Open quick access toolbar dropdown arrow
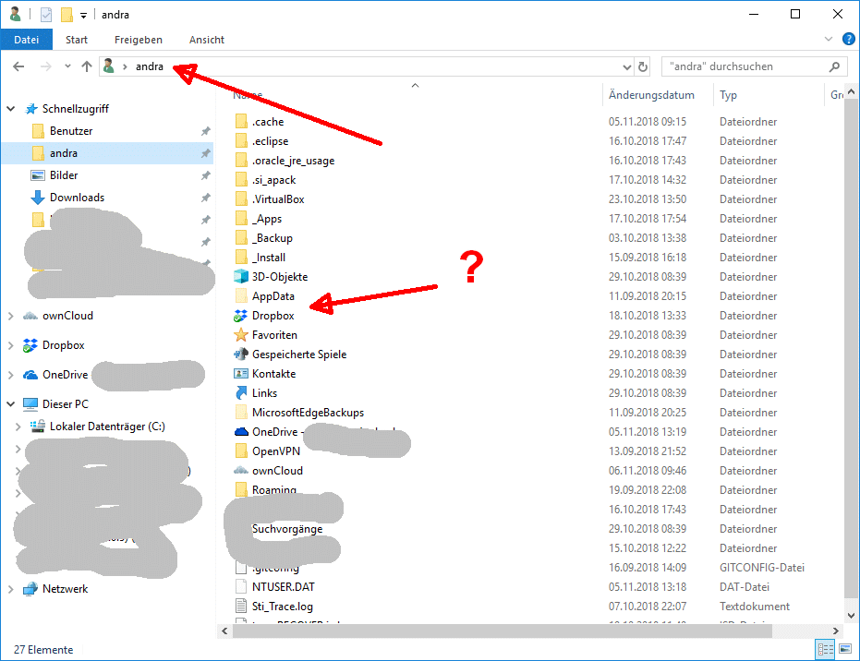Viewport: 860px width, 661px height. point(83,16)
